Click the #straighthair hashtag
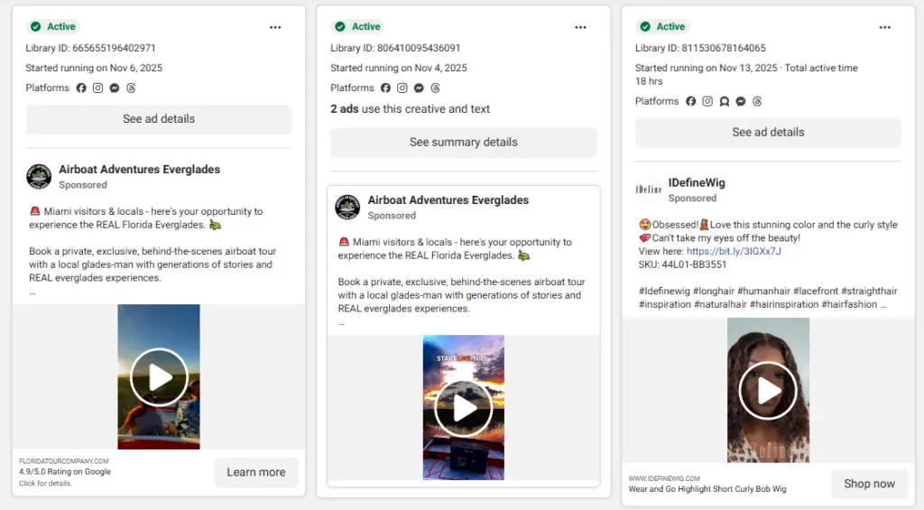The height and width of the screenshot is (510, 924). pyautogui.click(x=869, y=292)
